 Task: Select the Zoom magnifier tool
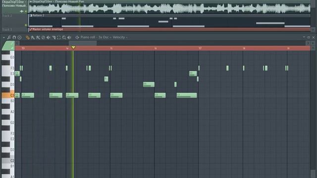point(64,38)
